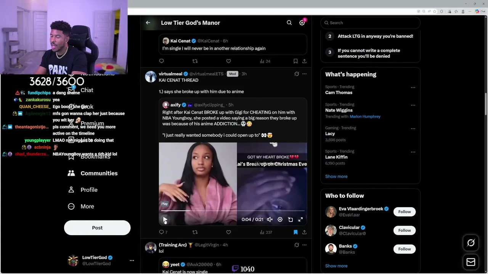Open the Cam Thomas trending topic
The height and width of the screenshot is (274, 488).
339,92
